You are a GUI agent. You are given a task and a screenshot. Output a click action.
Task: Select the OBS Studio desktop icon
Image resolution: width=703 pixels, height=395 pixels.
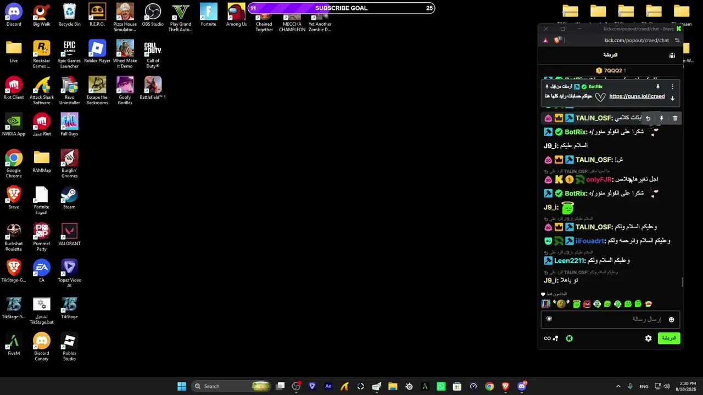tap(153, 15)
